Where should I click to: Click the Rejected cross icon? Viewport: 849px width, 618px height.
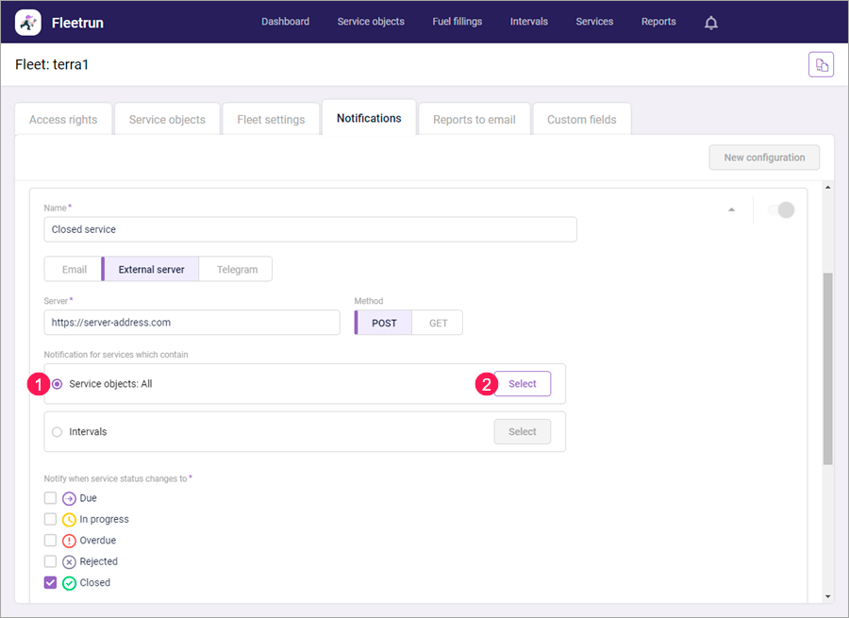point(69,560)
